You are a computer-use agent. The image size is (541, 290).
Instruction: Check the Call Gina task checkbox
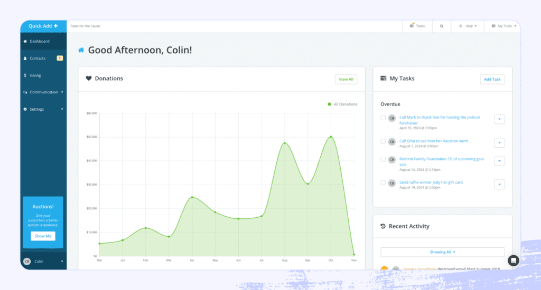383,141
